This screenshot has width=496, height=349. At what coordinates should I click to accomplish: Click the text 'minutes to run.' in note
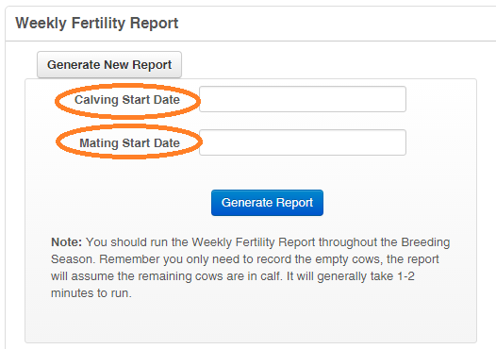[x=91, y=293]
